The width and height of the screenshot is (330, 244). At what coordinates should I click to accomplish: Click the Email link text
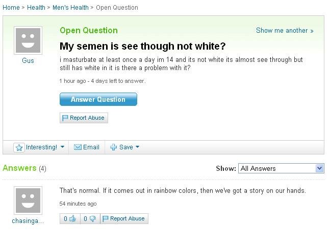[x=91, y=147]
